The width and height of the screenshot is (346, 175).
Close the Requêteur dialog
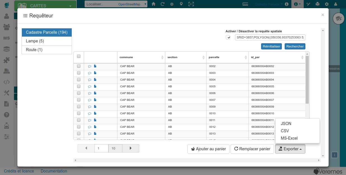click(323, 15)
